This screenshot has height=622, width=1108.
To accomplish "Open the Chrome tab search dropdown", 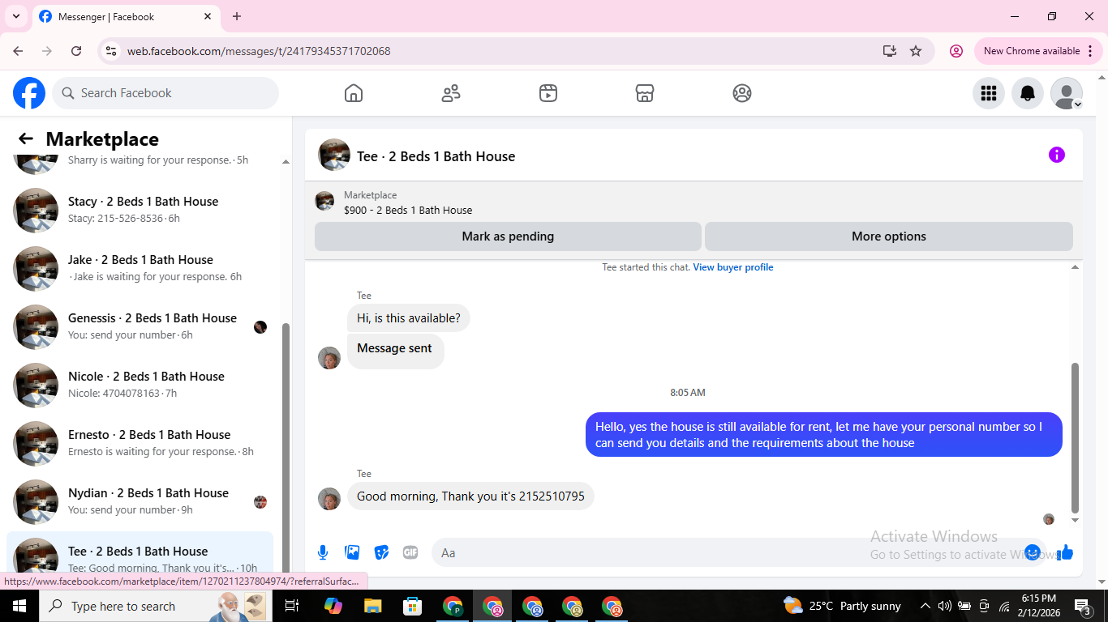I will point(15,16).
